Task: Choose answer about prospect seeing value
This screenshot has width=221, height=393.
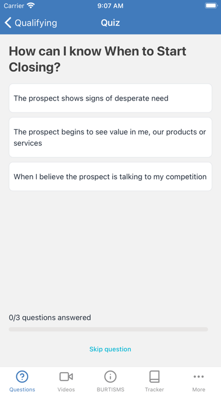Action: coord(111,137)
